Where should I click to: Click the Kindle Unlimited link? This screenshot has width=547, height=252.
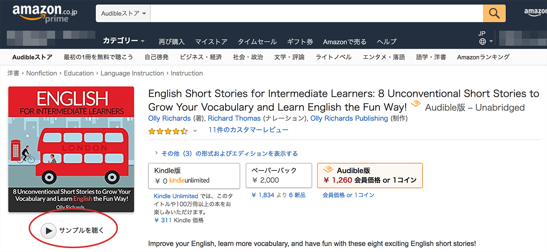point(176,196)
